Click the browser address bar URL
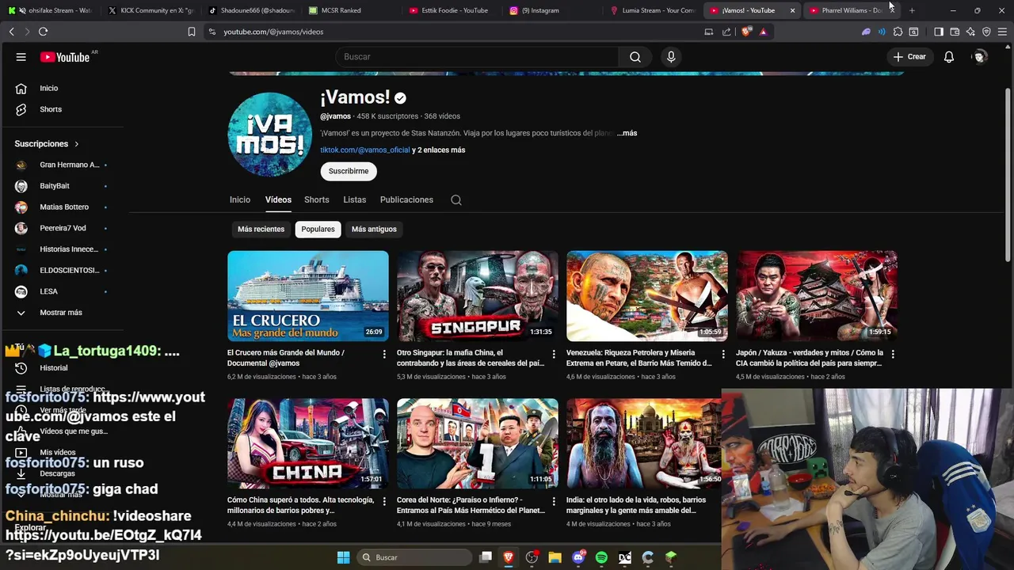This screenshot has width=1014, height=570. (273, 32)
